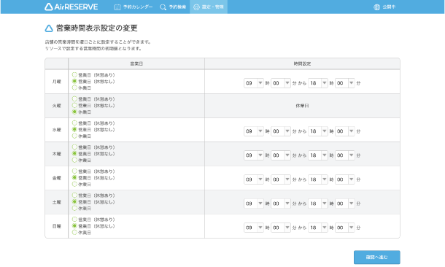The height and width of the screenshot is (267, 445).
Task: Open 月曜 start minute dropdown
Action: [281, 83]
